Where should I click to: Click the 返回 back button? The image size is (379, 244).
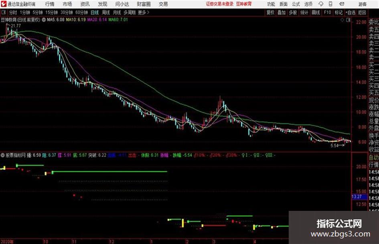(x=362, y=12)
